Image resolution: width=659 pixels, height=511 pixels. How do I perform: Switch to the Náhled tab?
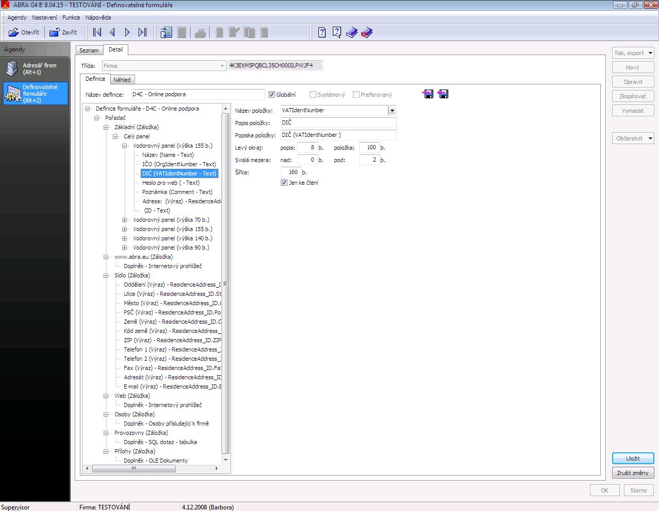tap(122, 80)
